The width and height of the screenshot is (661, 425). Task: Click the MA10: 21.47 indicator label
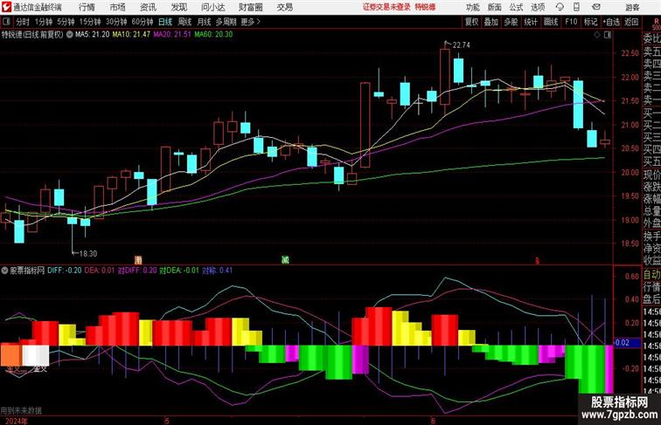(x=131, y=35)
